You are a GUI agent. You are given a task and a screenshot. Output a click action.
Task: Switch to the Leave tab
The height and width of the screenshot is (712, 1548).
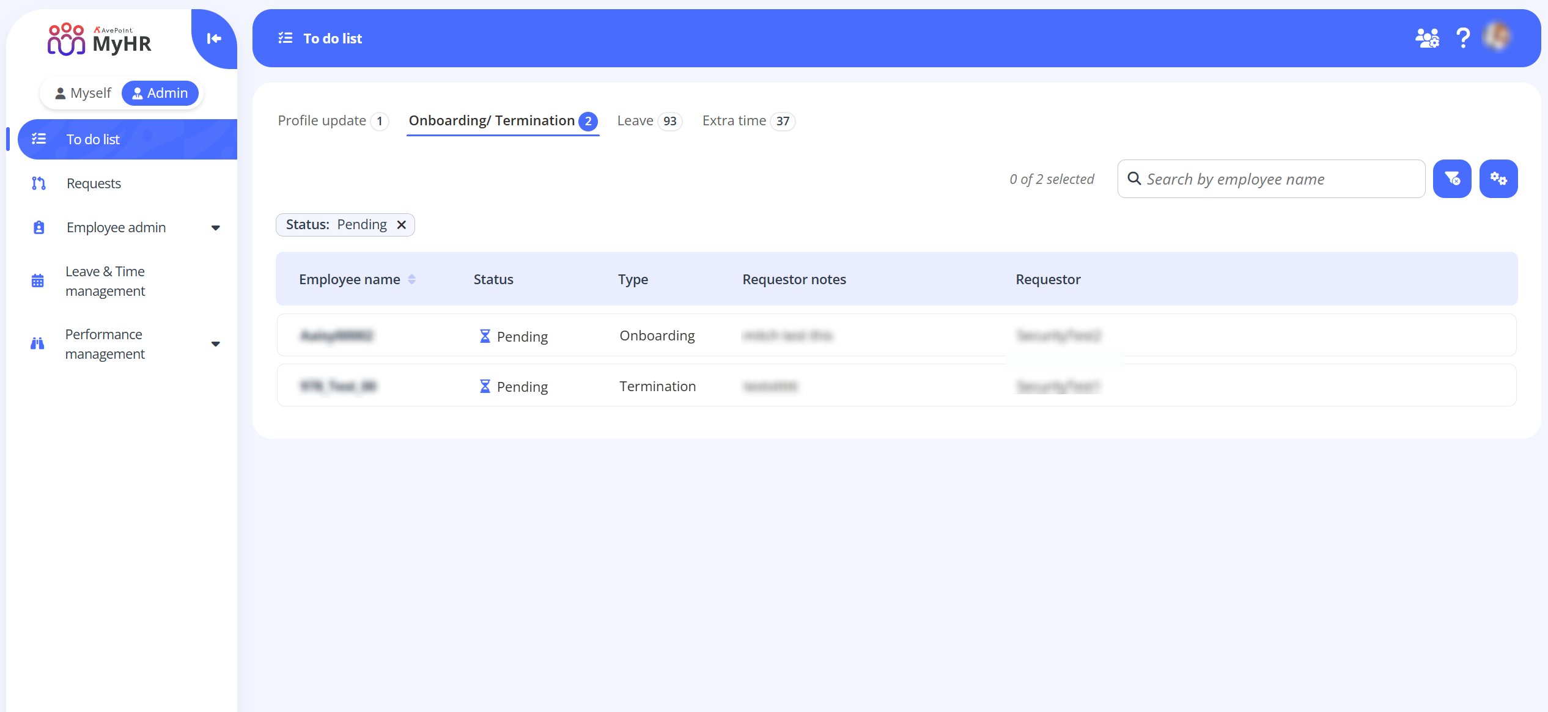coord(635,120)
